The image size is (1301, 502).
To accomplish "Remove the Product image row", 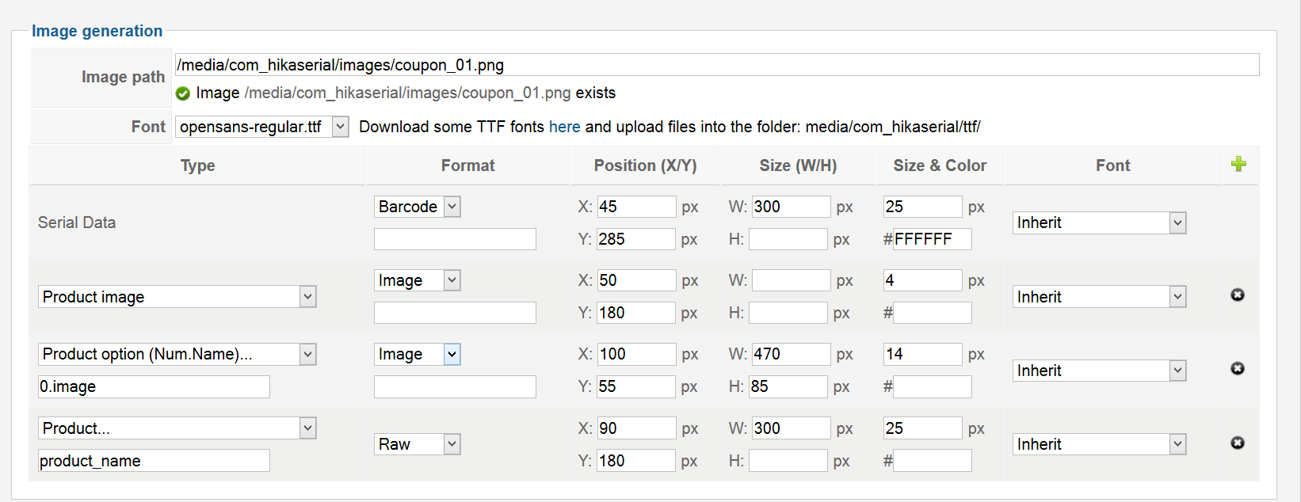I will 1238,295.
